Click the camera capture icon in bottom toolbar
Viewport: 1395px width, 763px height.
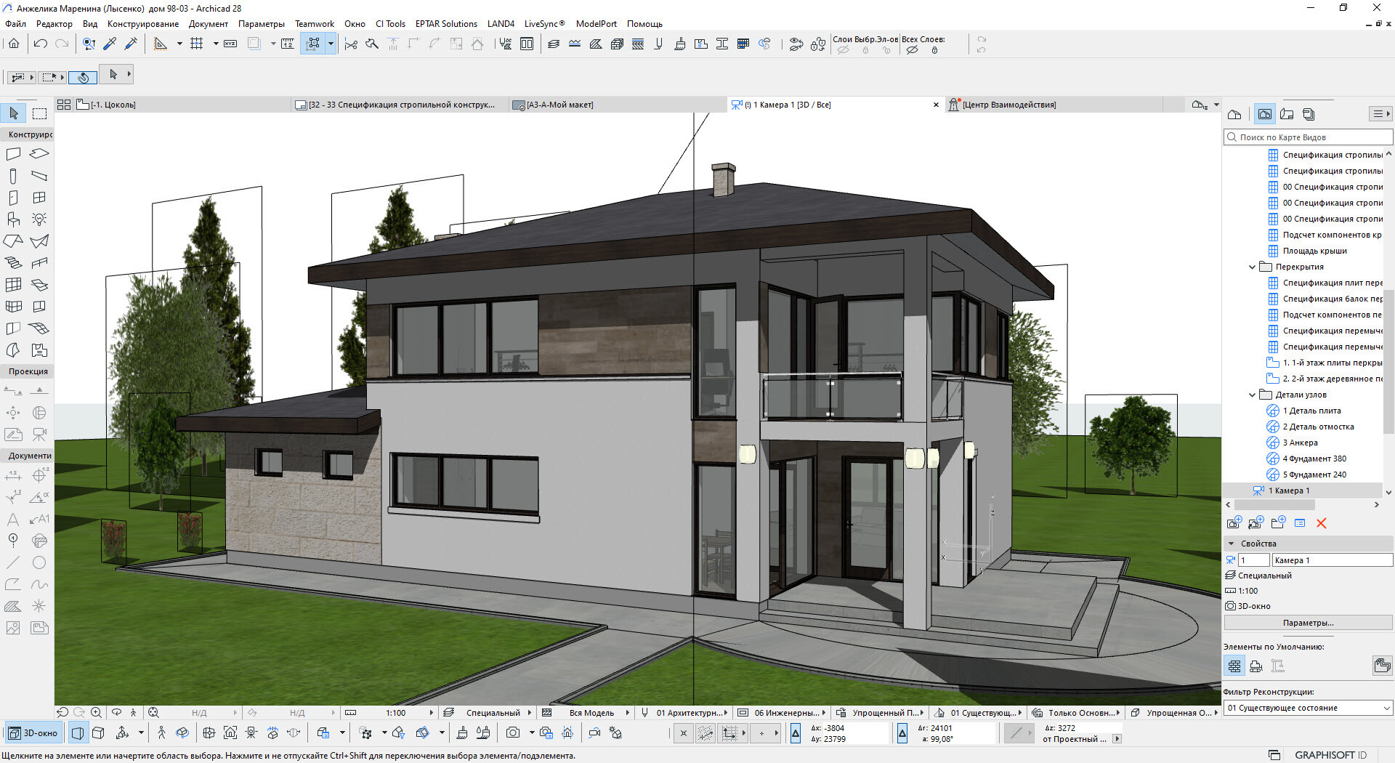513,733
